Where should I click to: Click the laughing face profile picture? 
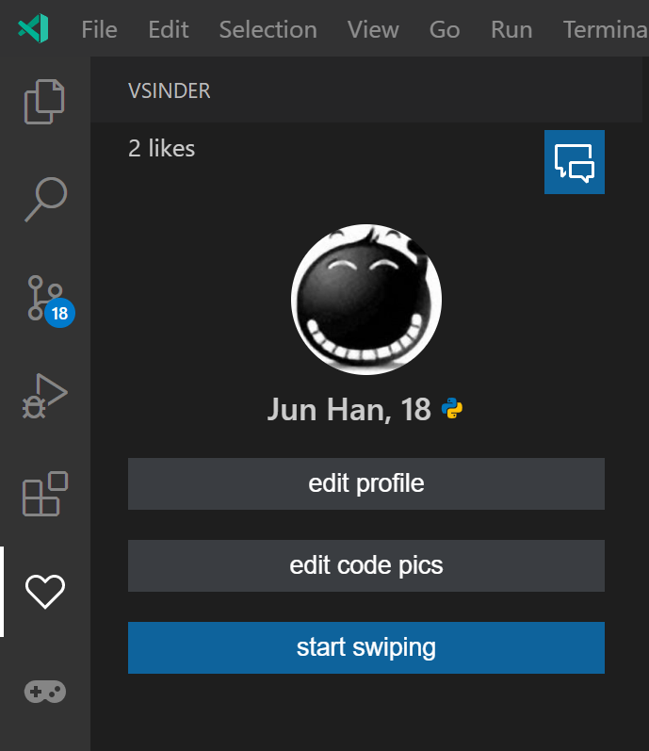[366, 300]
